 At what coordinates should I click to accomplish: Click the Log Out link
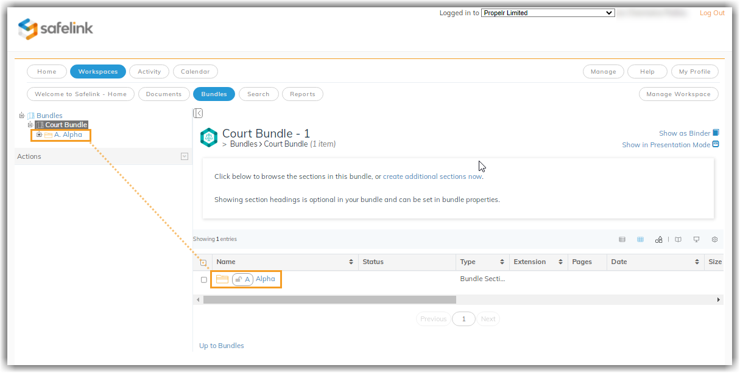(712, 13)
